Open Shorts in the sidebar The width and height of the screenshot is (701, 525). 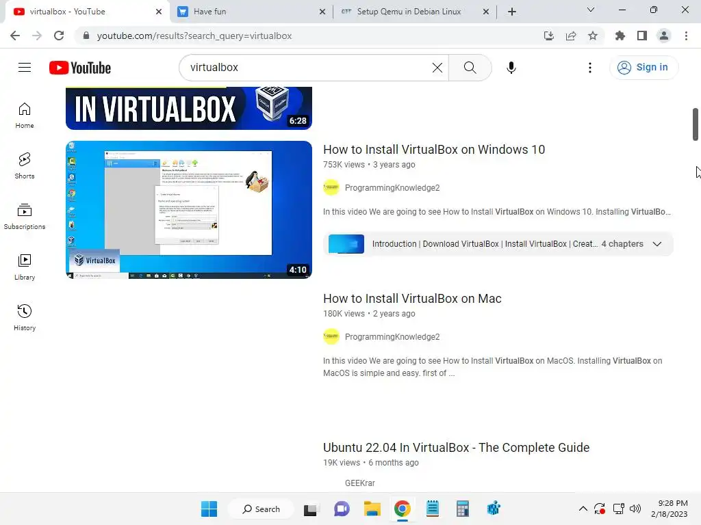[25, 165]
